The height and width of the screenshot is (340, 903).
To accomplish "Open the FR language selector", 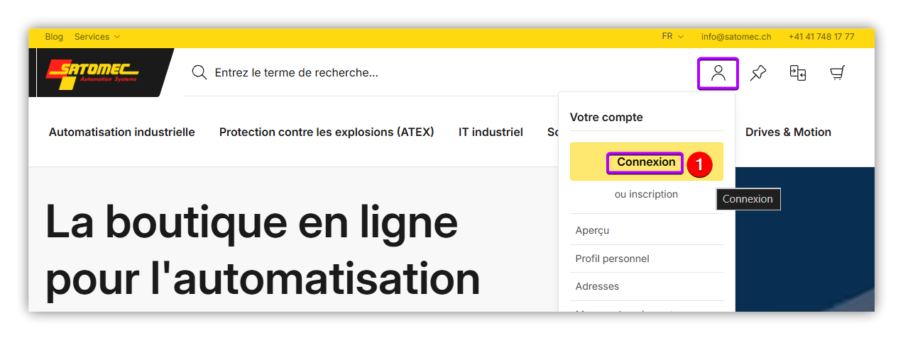I will pyautogui.click(x=672, y=37).
